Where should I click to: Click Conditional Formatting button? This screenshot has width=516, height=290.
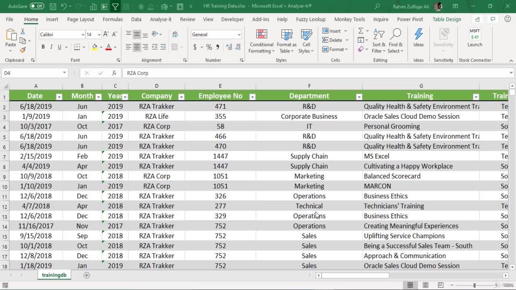[261, 41]
